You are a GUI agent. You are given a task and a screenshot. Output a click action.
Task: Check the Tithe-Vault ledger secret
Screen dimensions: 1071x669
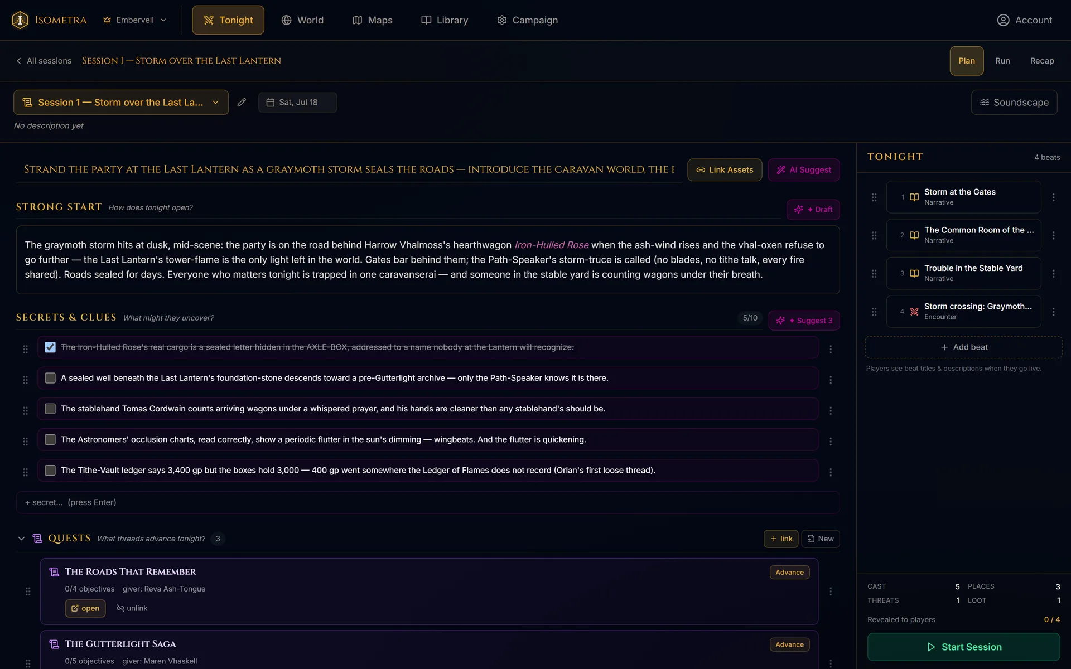50,470
